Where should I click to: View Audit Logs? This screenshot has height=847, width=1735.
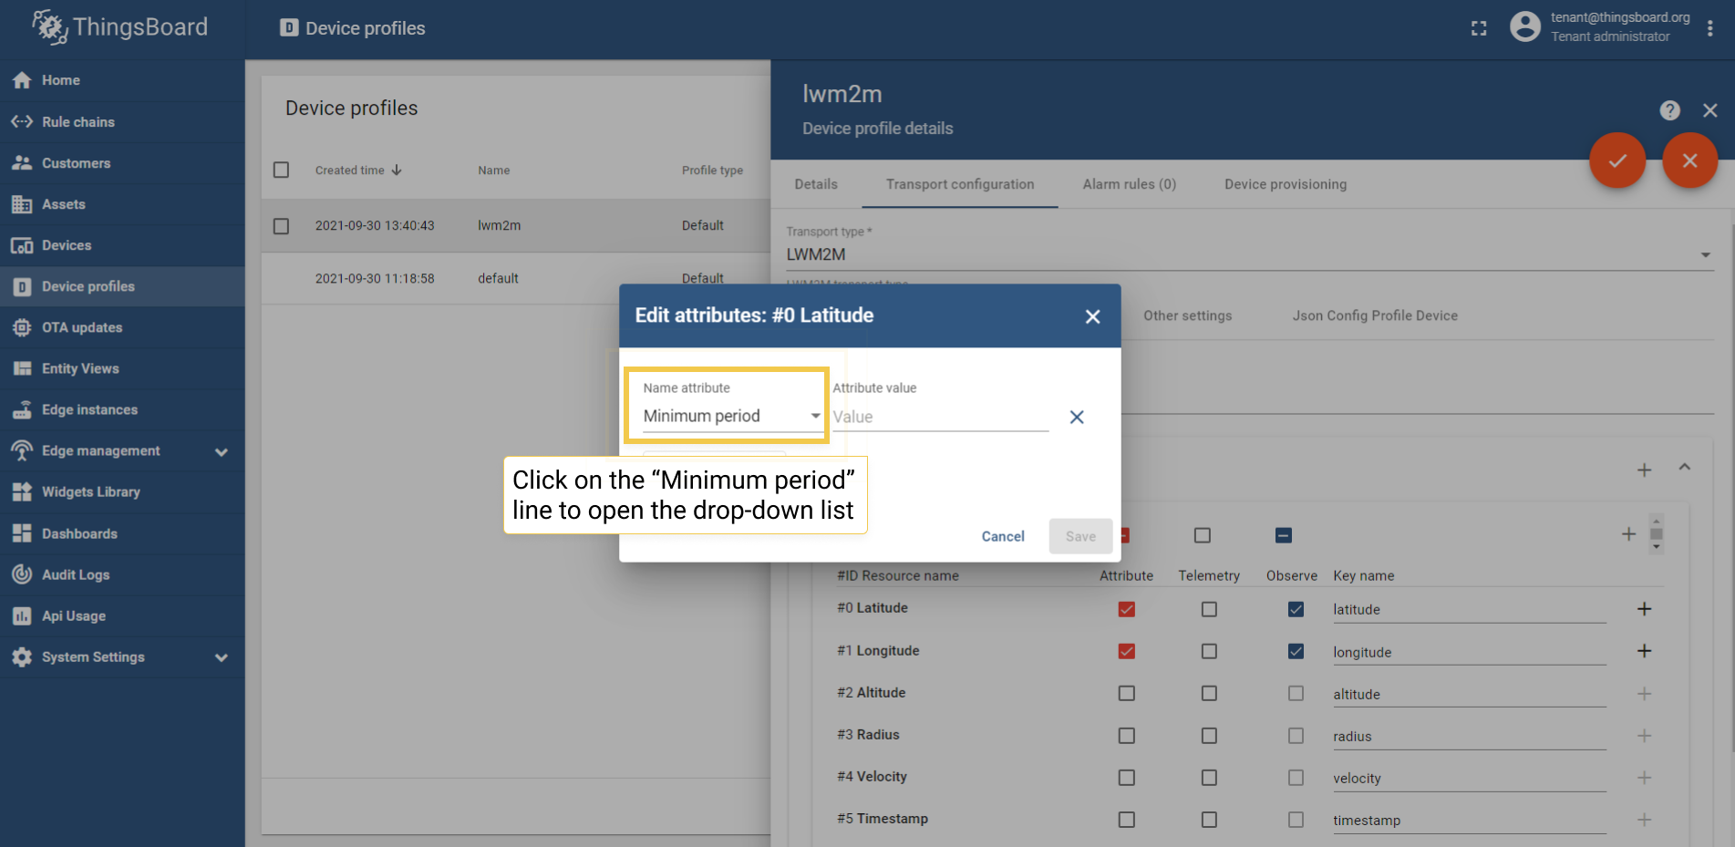coord(122,574)
